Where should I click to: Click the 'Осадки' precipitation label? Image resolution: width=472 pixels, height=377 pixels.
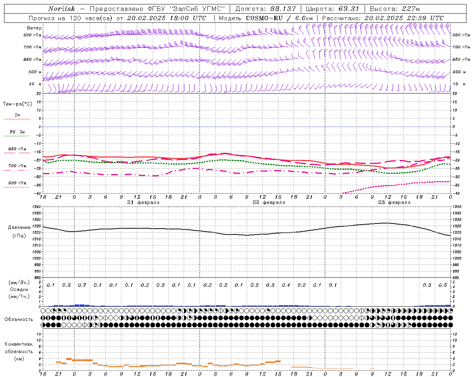click(x=19, y=289)
